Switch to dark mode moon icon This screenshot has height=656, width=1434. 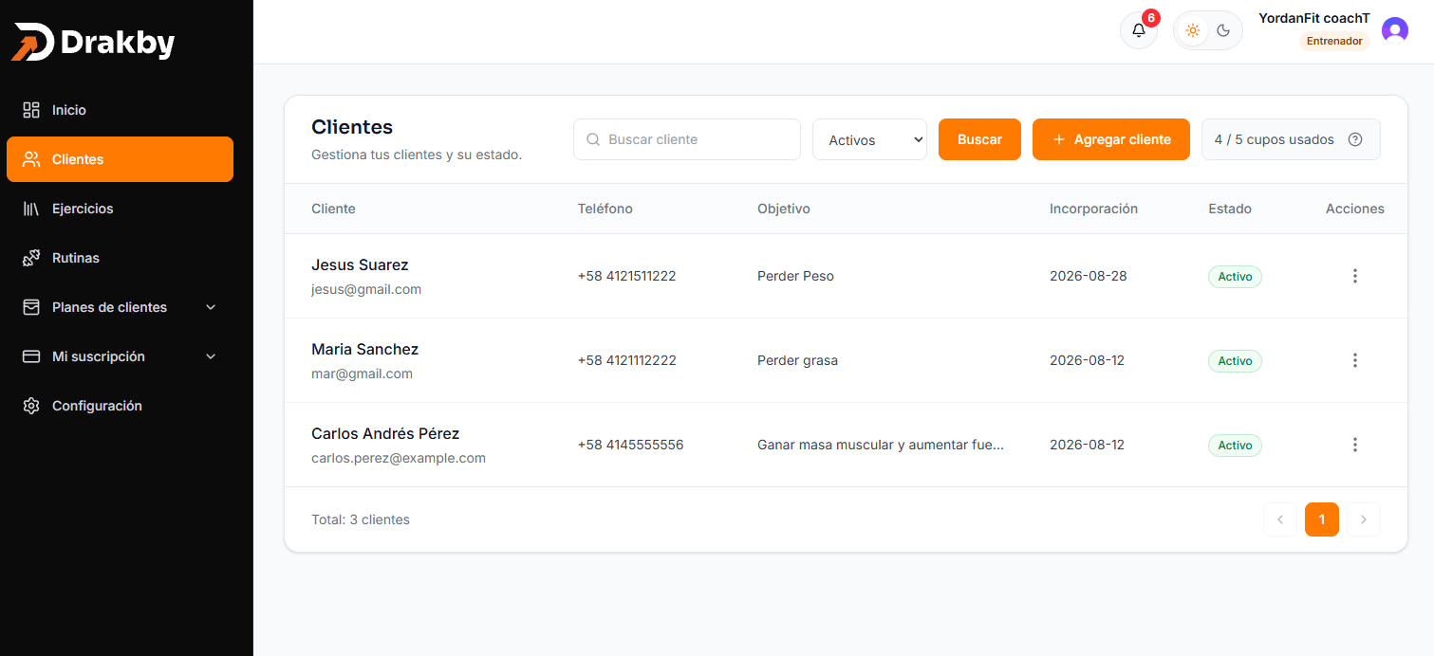click(x=1223, y=30)
